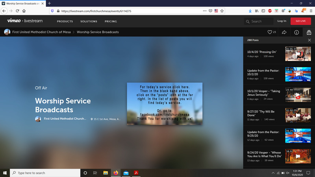This screenshot has width=315, height=177.
Task: Open Adobe Acrobat from the taskbar
Action: click(136, 173)
